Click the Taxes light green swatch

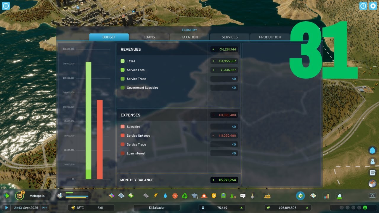pos(123,61)
